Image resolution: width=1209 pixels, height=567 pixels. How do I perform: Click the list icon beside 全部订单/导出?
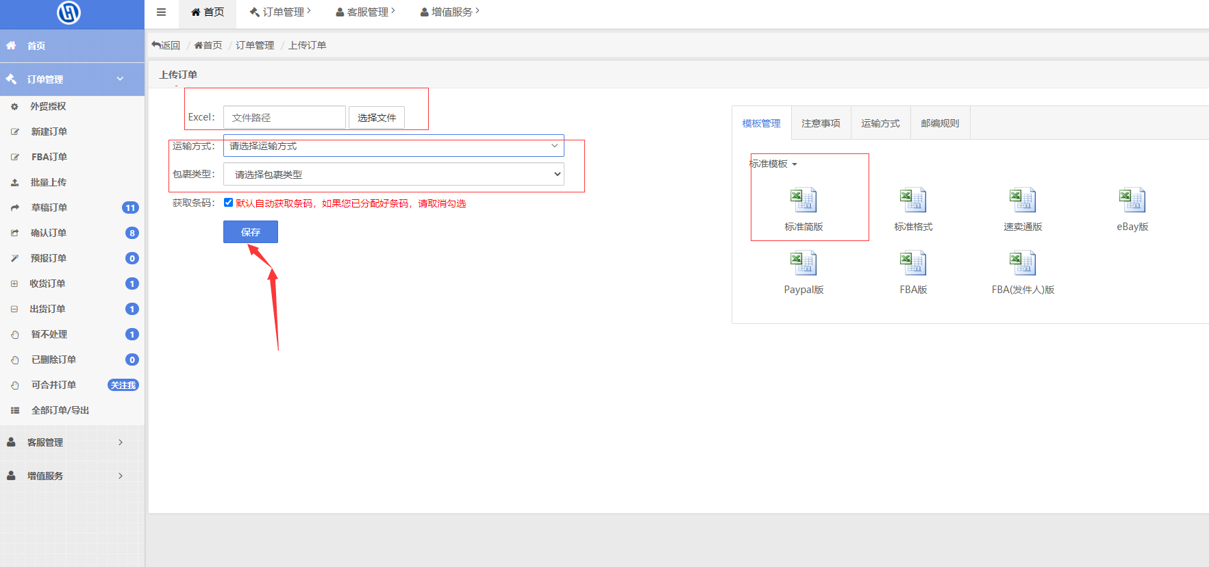[x=14, y=410]
